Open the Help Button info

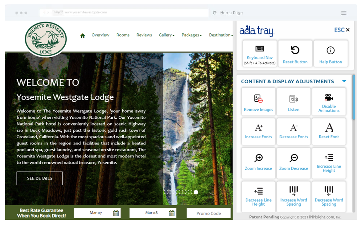tap(331, 54)
